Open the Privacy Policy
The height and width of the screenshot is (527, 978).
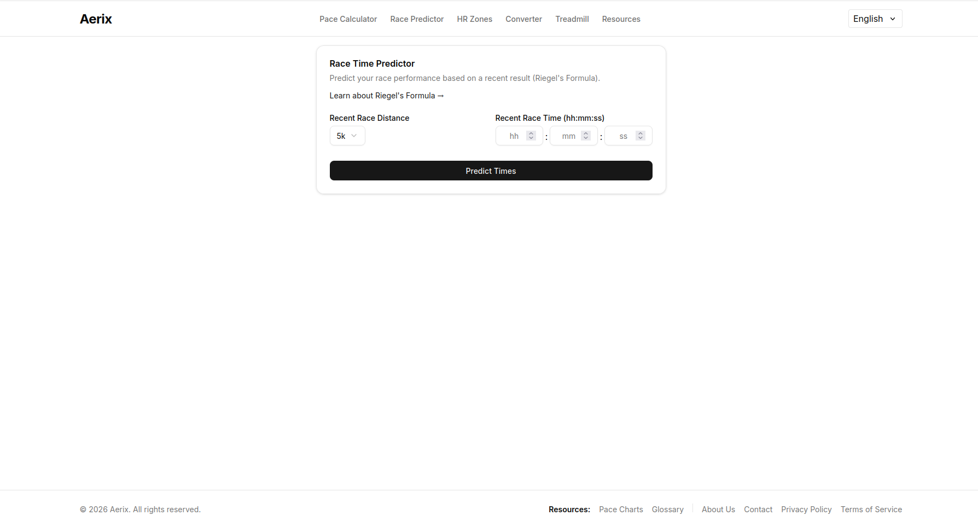pos(806,509)
